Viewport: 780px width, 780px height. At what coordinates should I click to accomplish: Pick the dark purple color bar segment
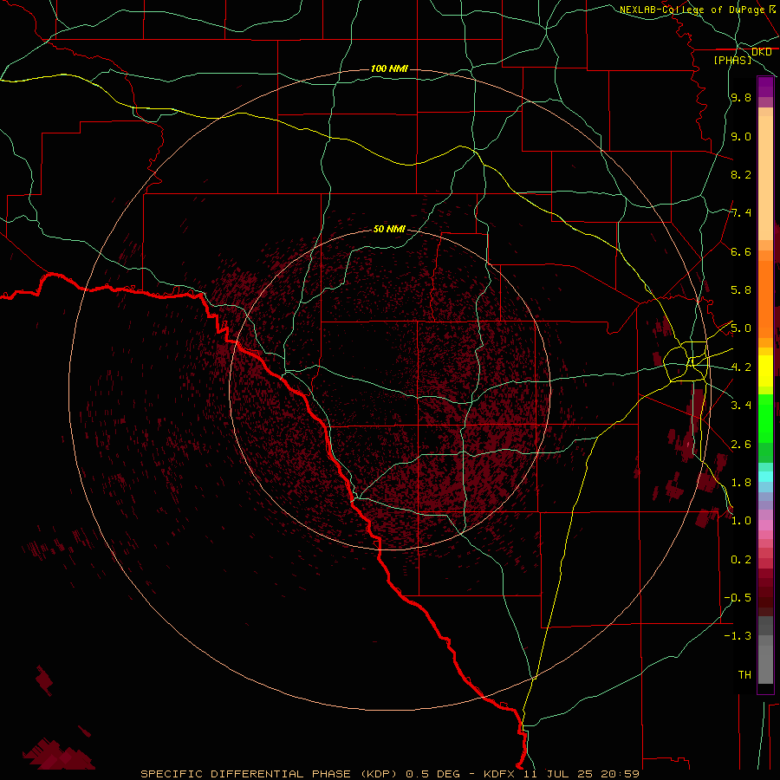(765, 87)
